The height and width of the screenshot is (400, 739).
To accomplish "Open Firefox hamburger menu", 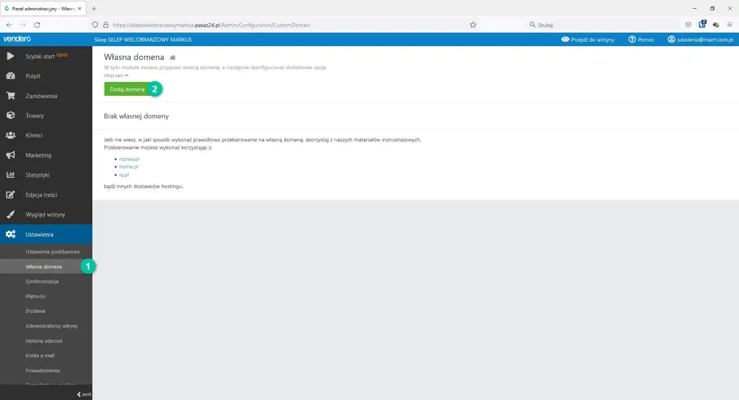I will click(730, 25).
